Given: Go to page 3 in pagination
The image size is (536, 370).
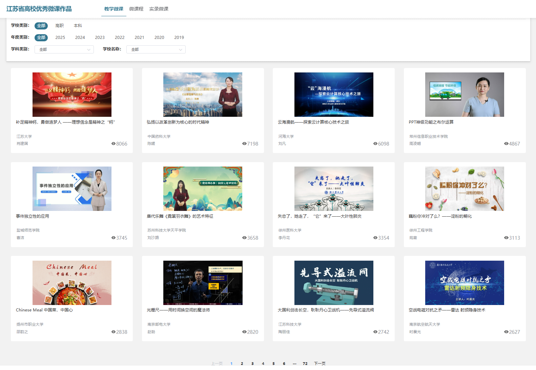Looking at the screenshot, I should coord(252,364).
